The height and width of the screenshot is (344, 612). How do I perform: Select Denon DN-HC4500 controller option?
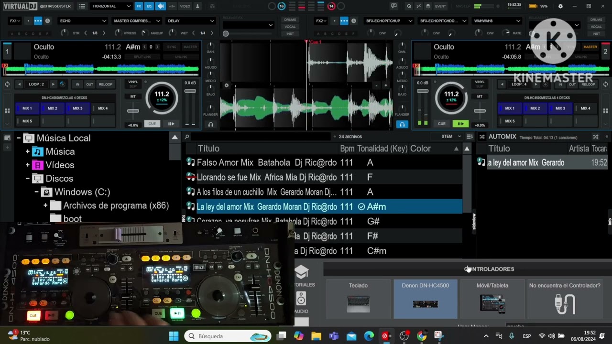coord(425,299)
